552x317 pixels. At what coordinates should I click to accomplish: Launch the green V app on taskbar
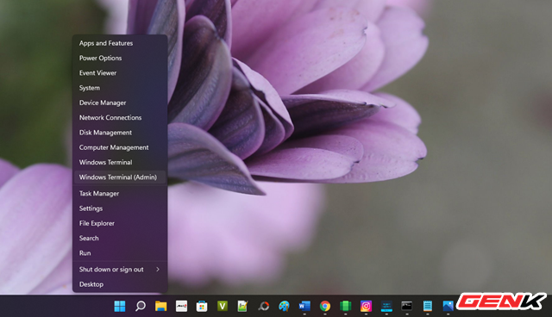223,306
